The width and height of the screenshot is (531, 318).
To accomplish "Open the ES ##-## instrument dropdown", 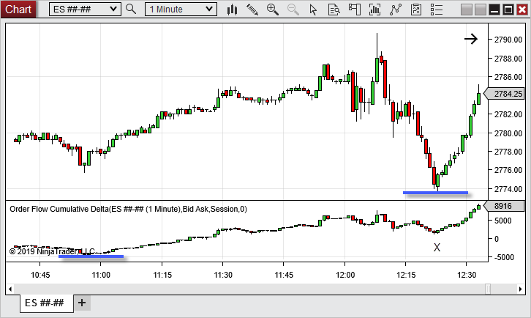I will (x=85, y=9).
